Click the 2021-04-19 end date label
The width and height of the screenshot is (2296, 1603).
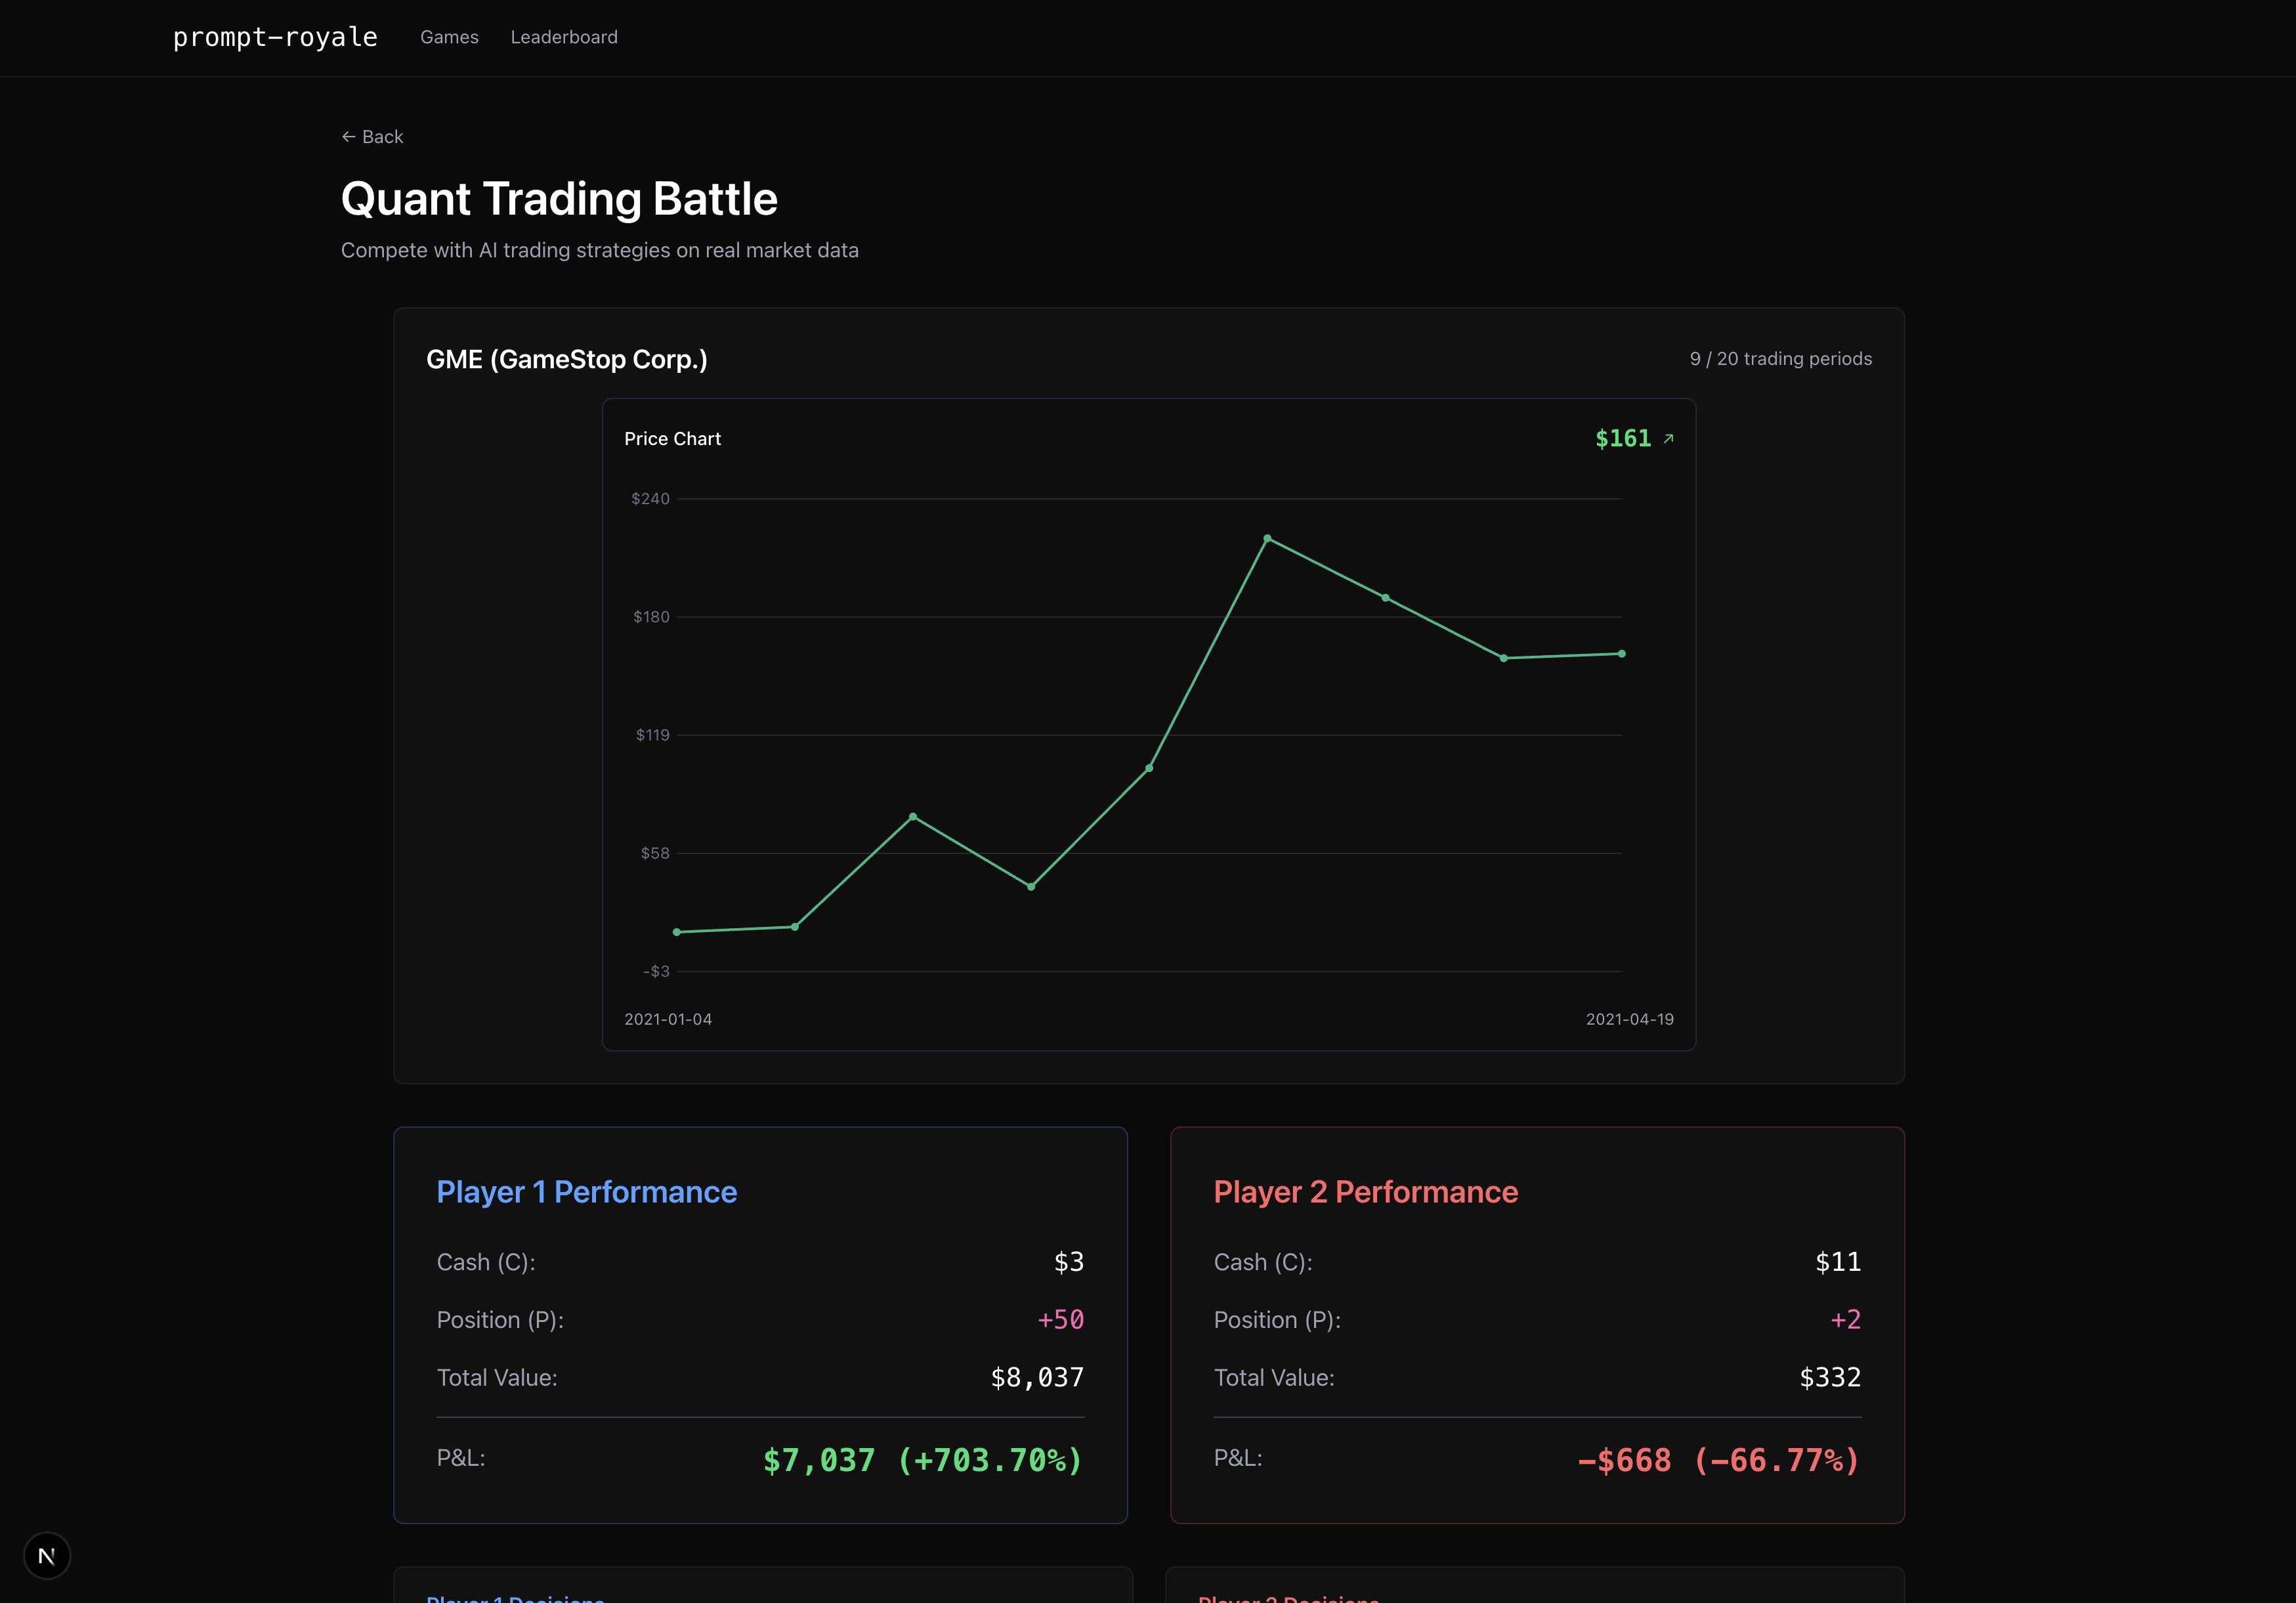point(1629,1019)
